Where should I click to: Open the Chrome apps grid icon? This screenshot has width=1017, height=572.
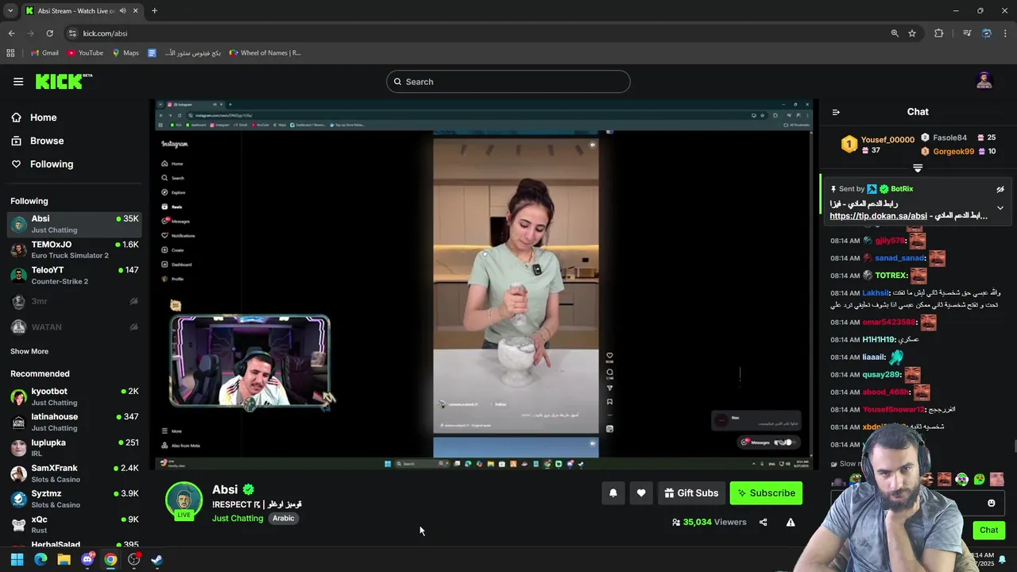10,53
